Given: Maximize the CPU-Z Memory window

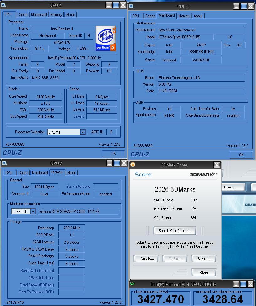Looking at the screenshot, I should tap(117, 163).
